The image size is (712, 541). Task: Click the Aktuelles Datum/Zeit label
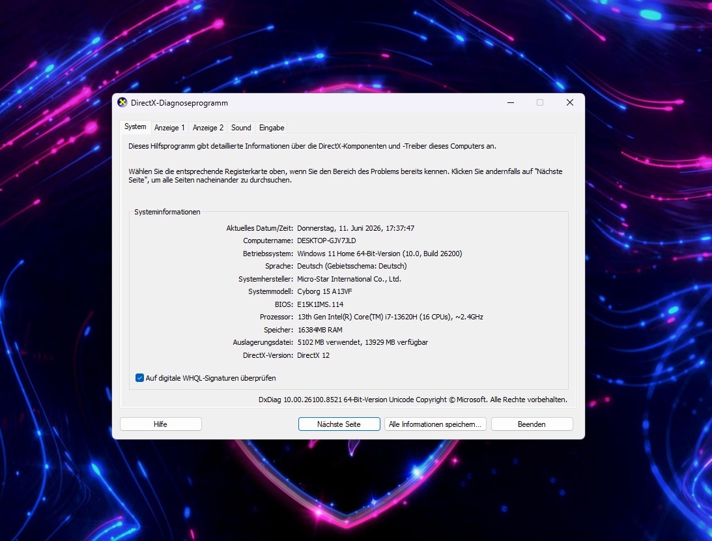tap(260, 229)
